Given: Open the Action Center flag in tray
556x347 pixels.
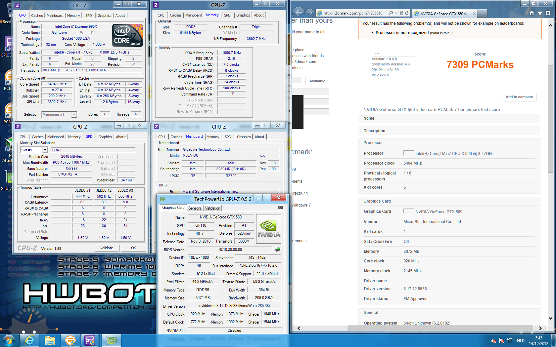Looking at the screenshot, I should tap(502, 341).
